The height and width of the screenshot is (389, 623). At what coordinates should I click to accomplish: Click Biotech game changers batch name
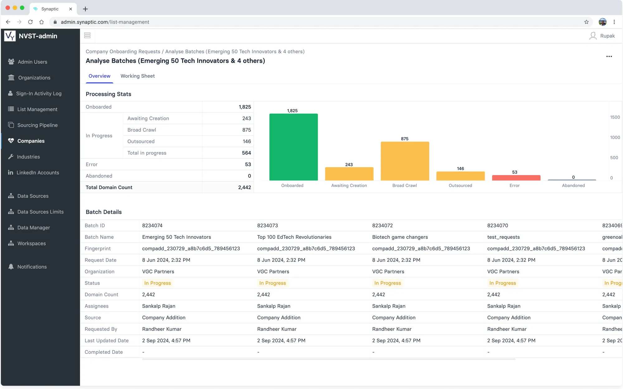point(400,237)
